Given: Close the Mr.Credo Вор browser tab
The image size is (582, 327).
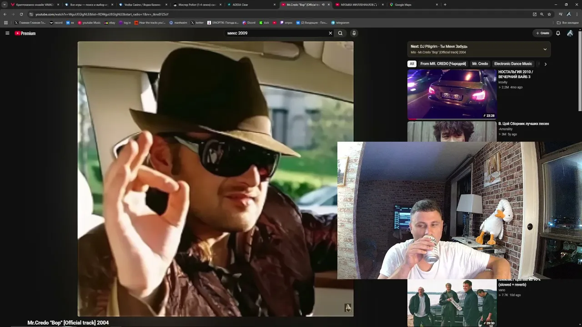Looking at the screenshot, I should click(x=329, y=5).
